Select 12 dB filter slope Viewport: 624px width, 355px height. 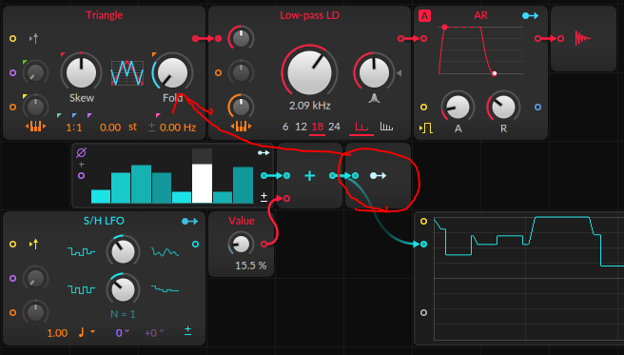coord(301,127)
